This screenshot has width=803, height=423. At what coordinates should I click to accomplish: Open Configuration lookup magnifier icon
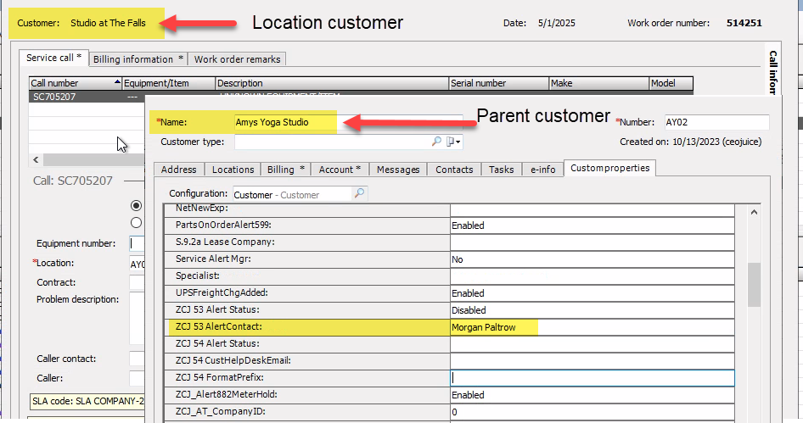point(360,193)
